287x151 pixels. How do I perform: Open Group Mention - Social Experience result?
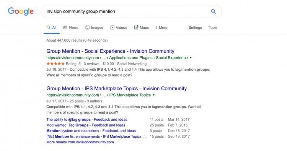(x=110, y=51)
